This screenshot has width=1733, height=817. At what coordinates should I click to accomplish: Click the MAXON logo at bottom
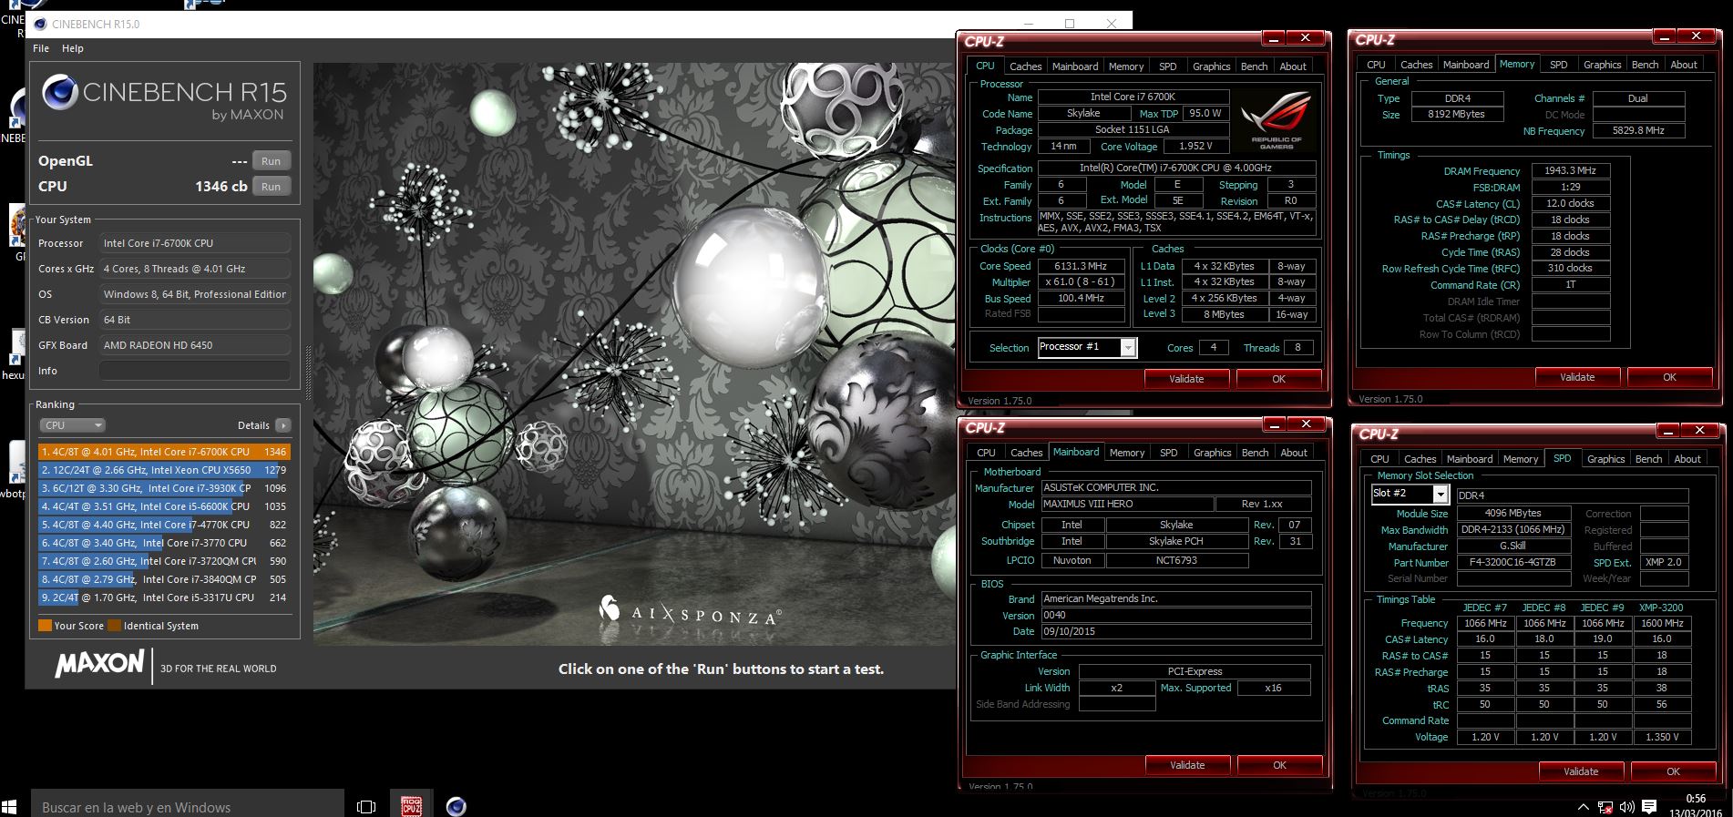point(99,664)
